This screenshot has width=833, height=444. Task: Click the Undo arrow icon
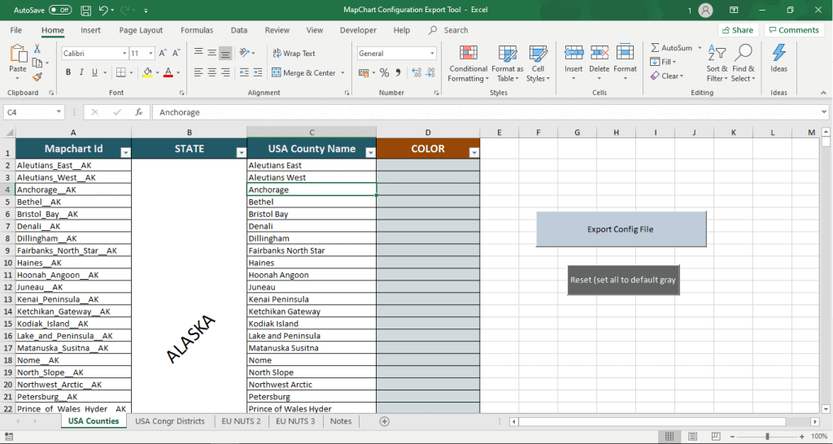(x=103, y=10)
